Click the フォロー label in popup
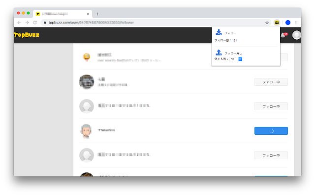This screenshot has width=315, height=196. click(x=230, y=33)
